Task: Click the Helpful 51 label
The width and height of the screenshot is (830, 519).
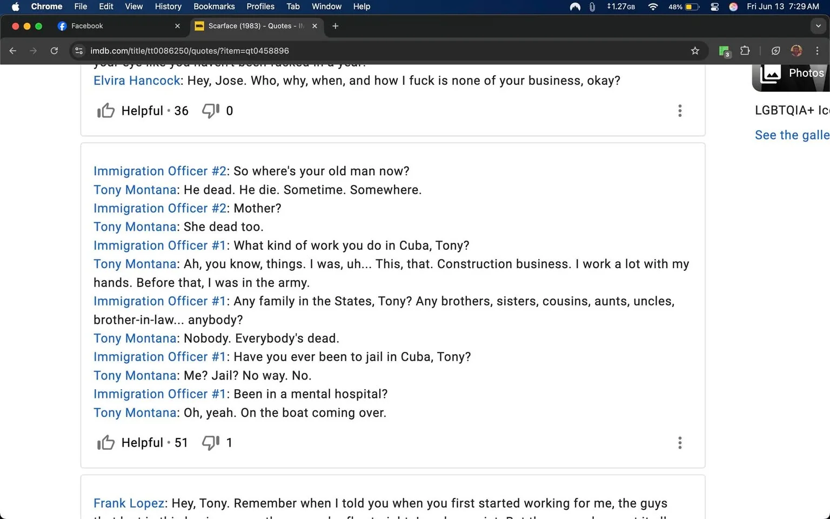Action: point(155,443)
